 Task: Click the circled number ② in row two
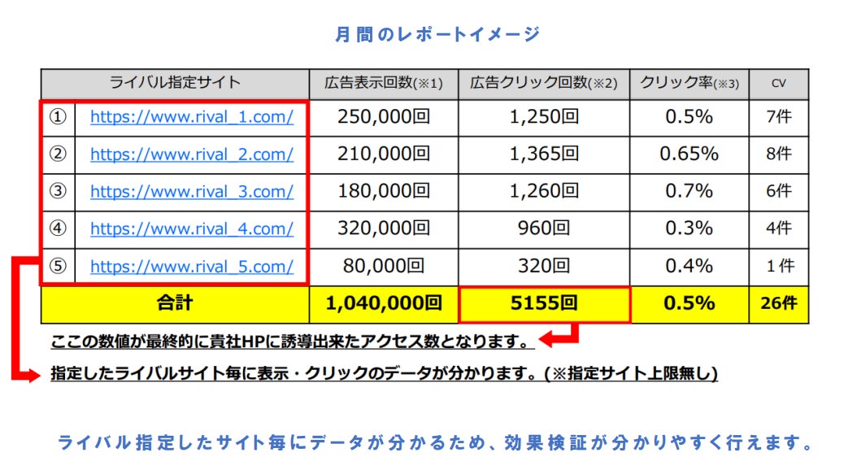(58, 154)
